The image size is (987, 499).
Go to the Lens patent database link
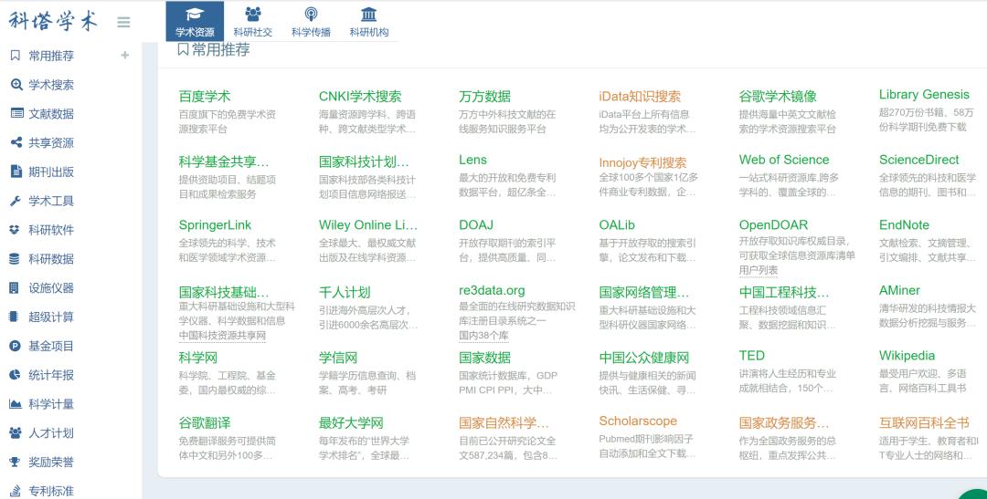(472, 160)
